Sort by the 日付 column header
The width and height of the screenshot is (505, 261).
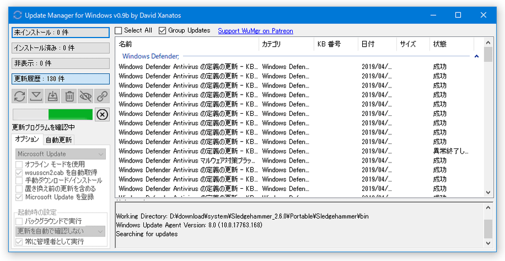pyautogui.click(x=377, y=44)
